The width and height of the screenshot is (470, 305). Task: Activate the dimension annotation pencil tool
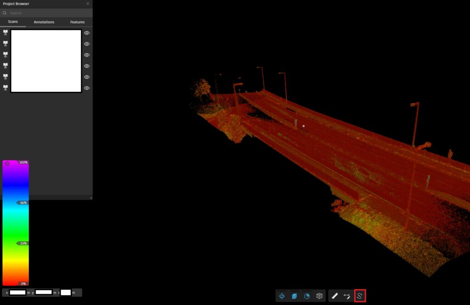point(347,296)
